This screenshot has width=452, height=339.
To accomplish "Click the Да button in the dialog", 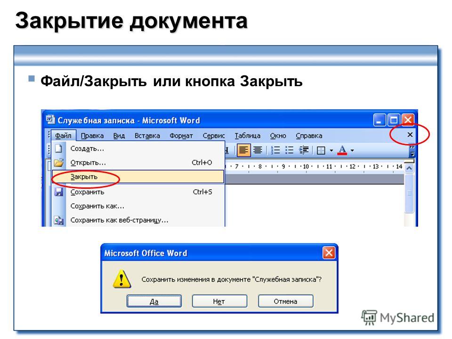I will (154, 301).
